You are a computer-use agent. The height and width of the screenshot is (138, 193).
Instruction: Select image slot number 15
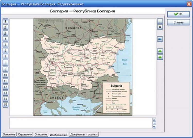(5, 105)
